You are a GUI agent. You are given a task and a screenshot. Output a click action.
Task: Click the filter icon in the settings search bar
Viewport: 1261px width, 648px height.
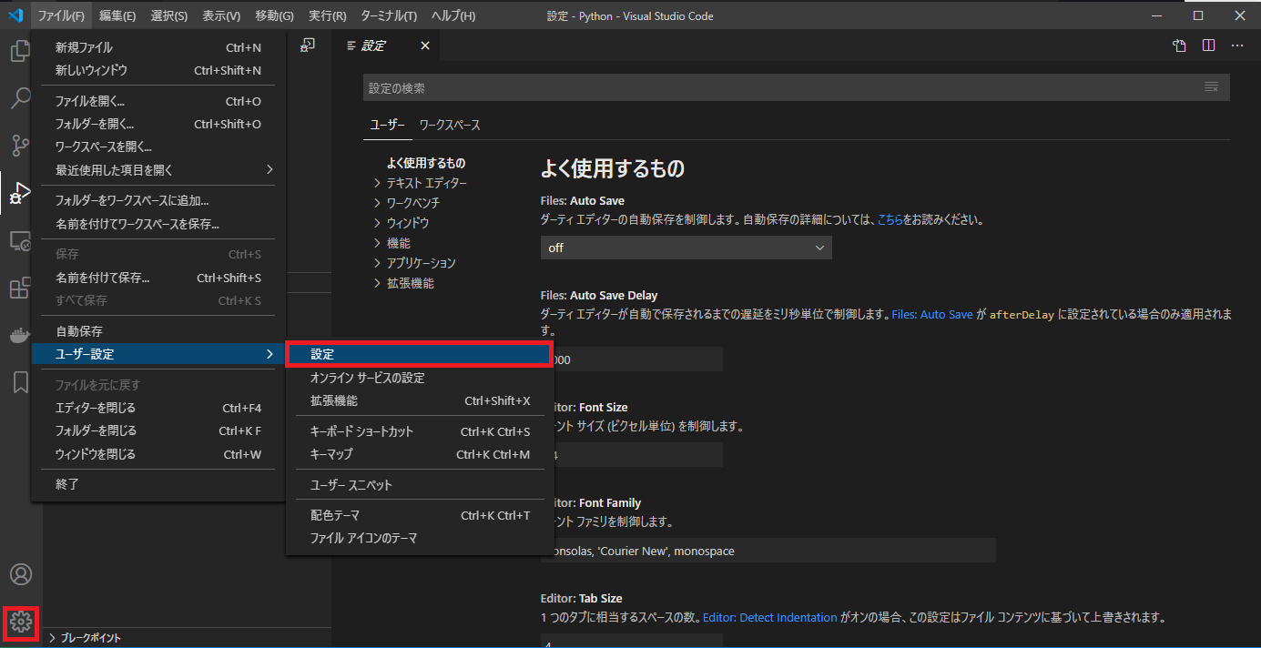pyautogui.click(x=1211, y=87)
